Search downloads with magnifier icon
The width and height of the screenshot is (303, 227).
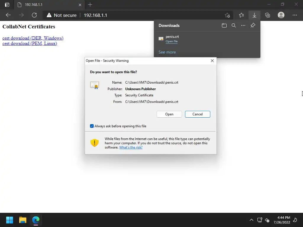[x=234, y=25]
